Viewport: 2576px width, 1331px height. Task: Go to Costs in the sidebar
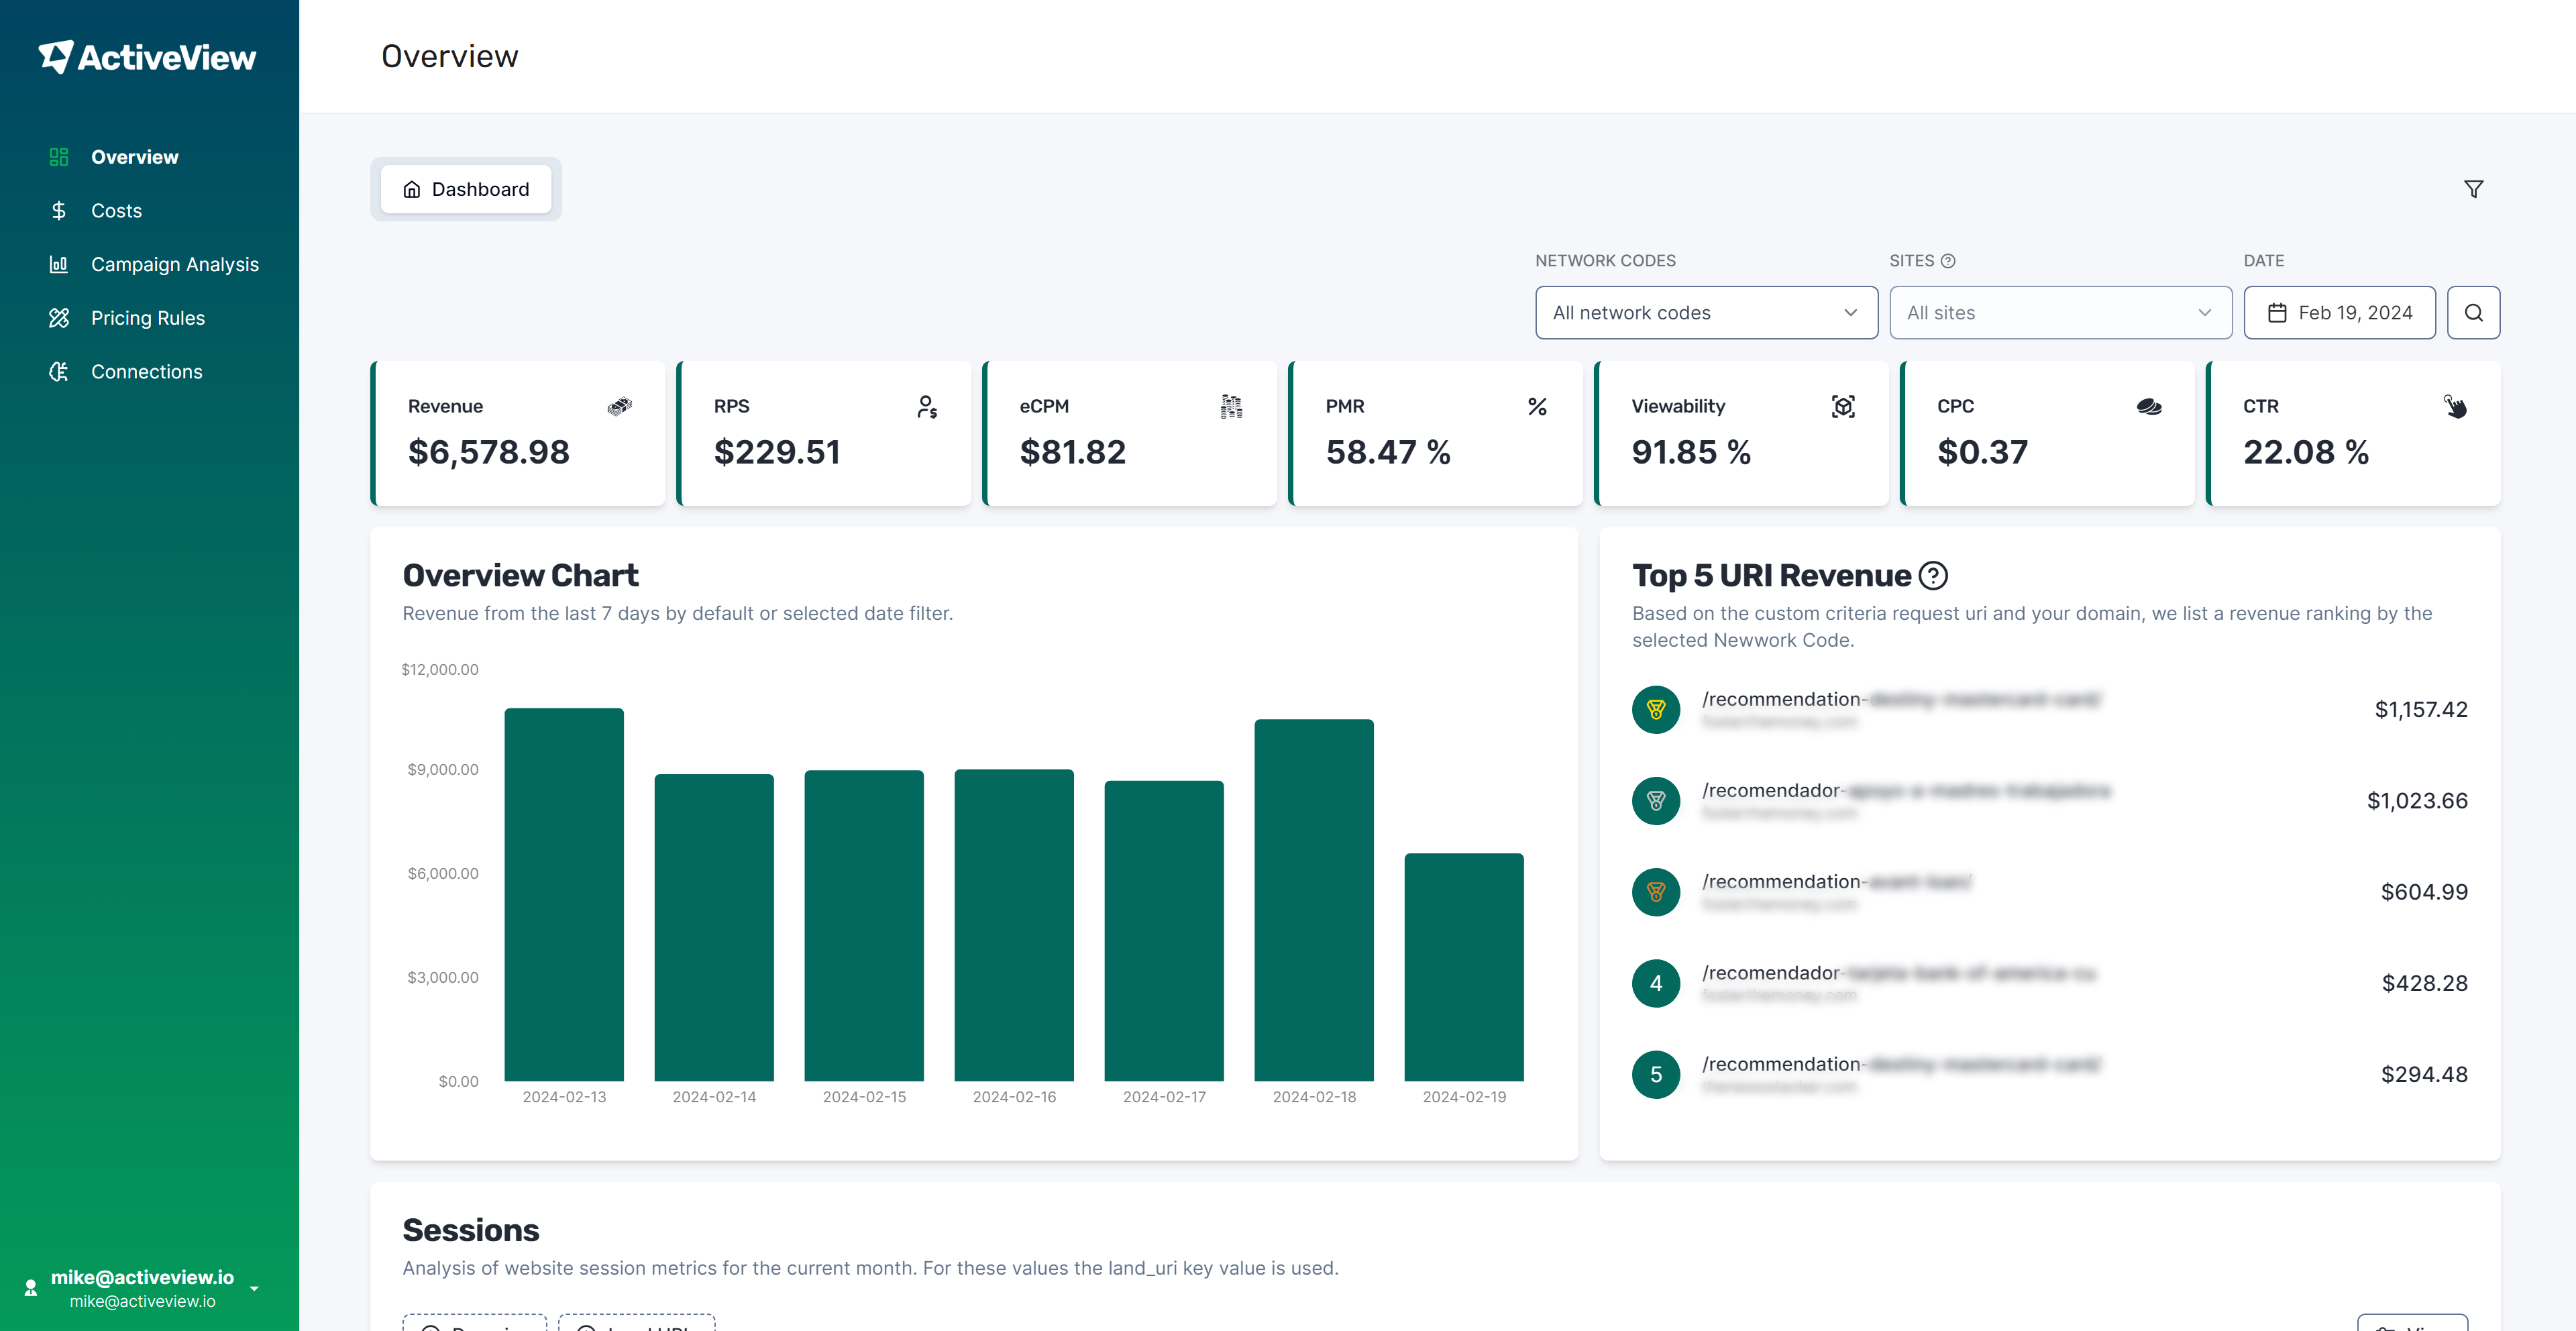coord(116,211)
